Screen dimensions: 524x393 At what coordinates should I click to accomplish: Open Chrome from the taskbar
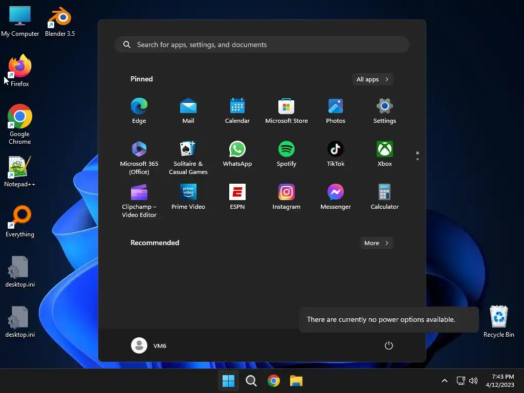[x=274, y=381]
